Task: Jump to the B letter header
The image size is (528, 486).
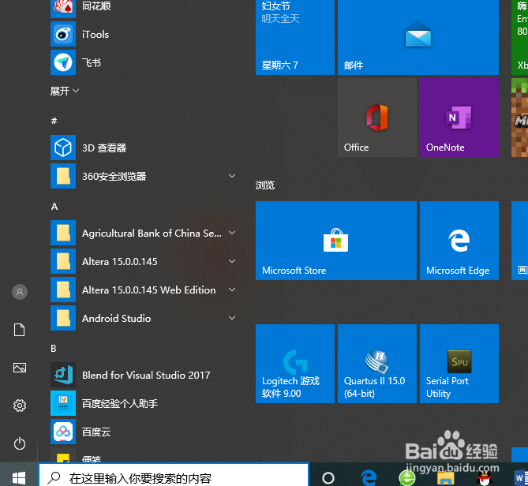Action: pos(54,349)
